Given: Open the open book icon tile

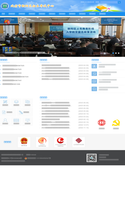Looking at the screenshot, I should pyautogui.click(x=16, y=121).
